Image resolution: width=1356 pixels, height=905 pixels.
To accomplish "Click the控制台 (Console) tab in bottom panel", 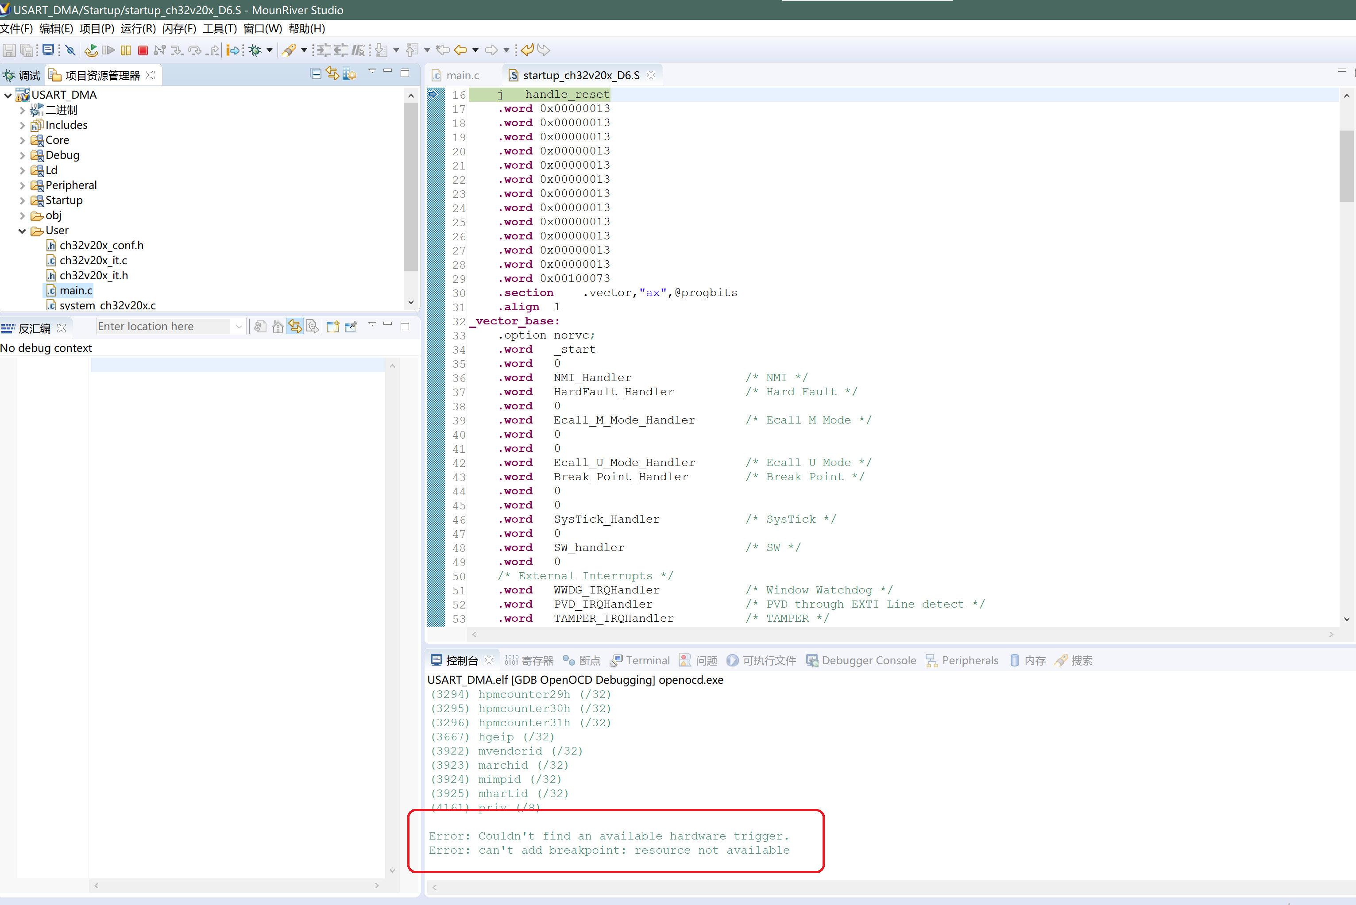I will (458, 659).
